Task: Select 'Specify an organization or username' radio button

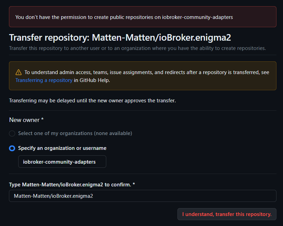Action: [12, 148]
